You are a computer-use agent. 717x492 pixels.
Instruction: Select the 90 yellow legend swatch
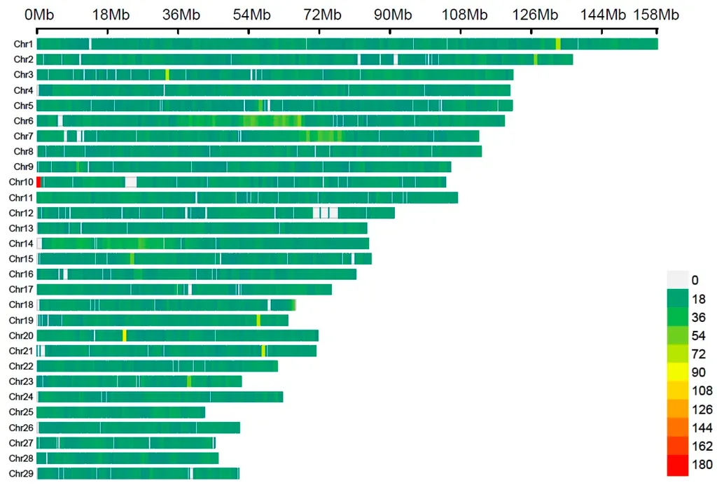click(677, 372)
